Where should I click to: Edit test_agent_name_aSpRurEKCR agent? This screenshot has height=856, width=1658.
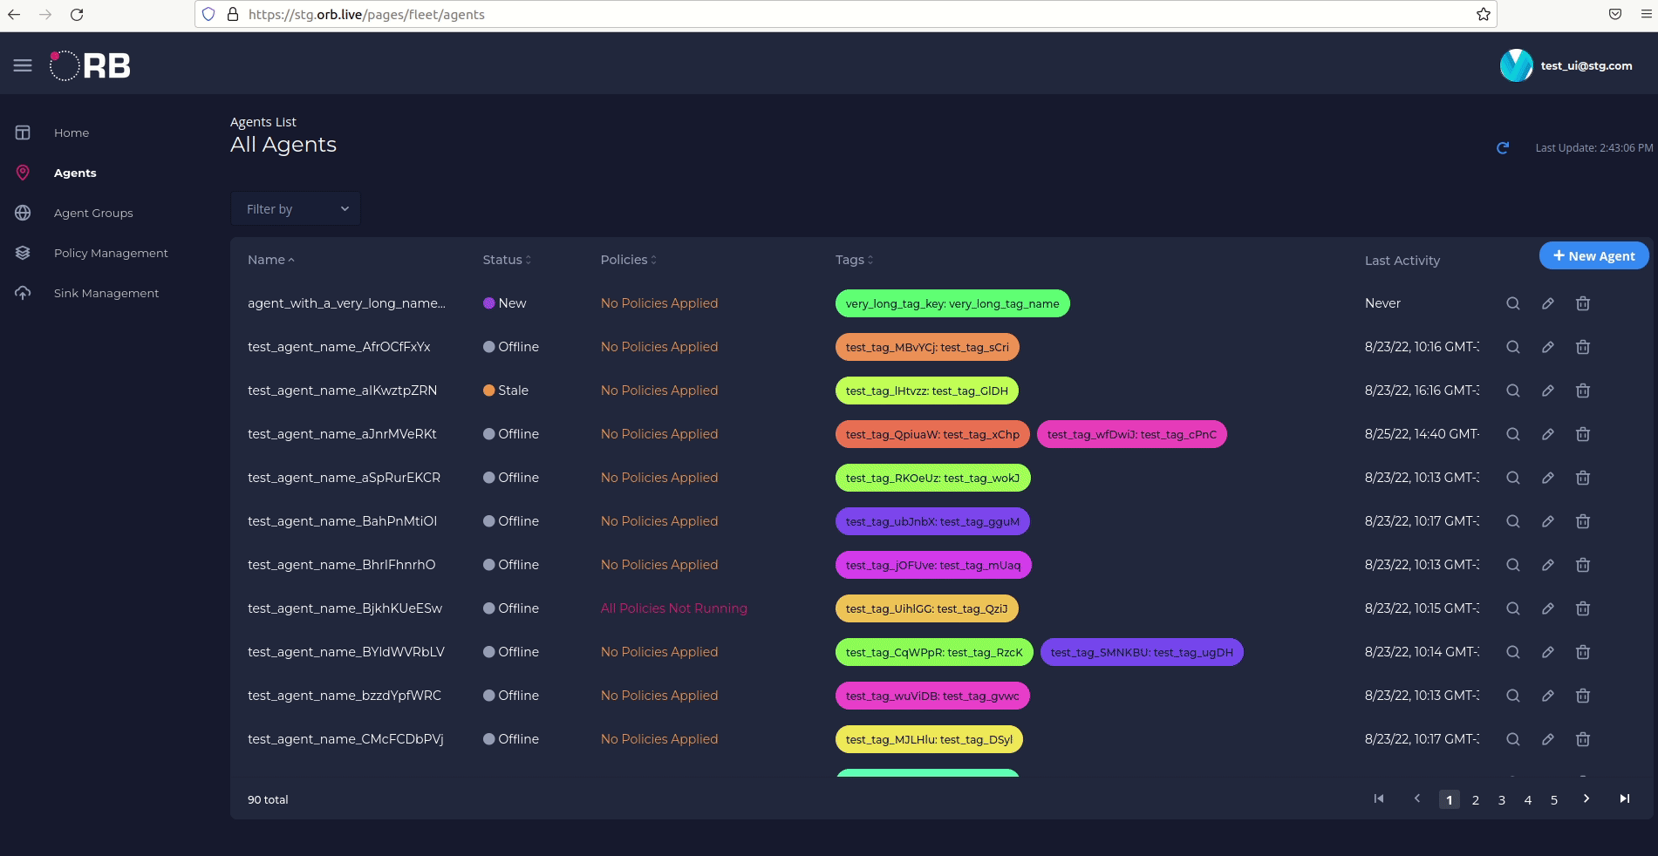pos(1548,478)
